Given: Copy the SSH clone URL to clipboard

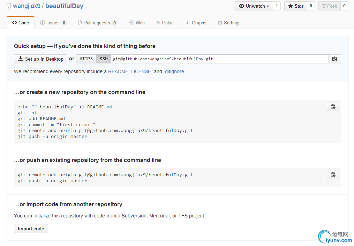Looking at the screenshot, I should [334, 59].
